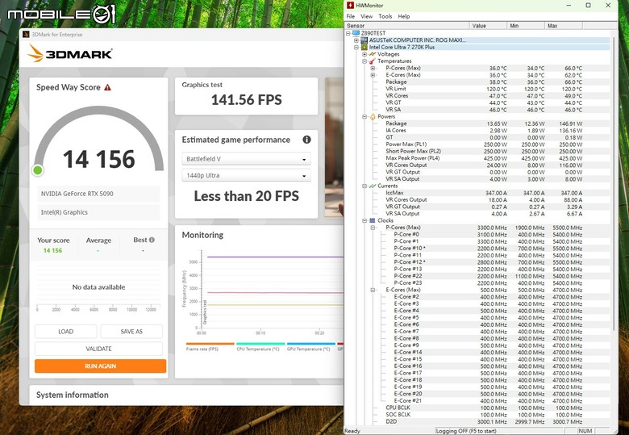Collapse the Temperatures node
629x435 pixels.
(x=364, y=61)
